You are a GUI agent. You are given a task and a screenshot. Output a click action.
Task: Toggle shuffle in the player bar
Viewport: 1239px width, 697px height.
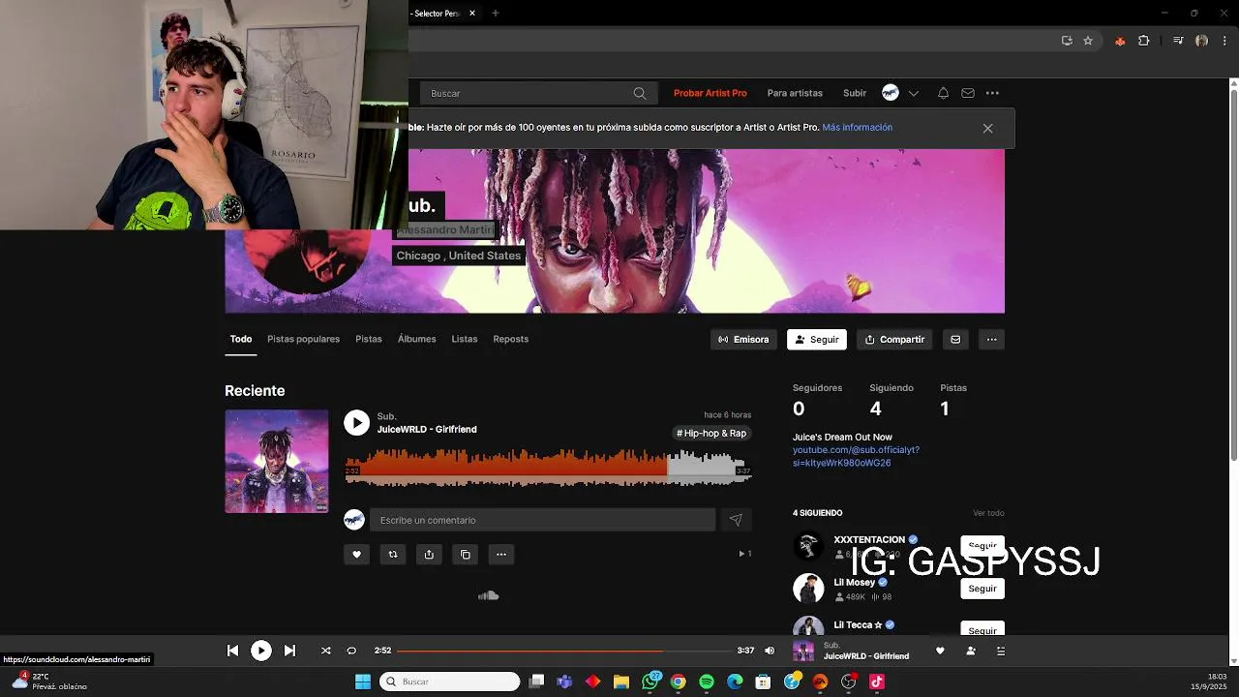325,651
